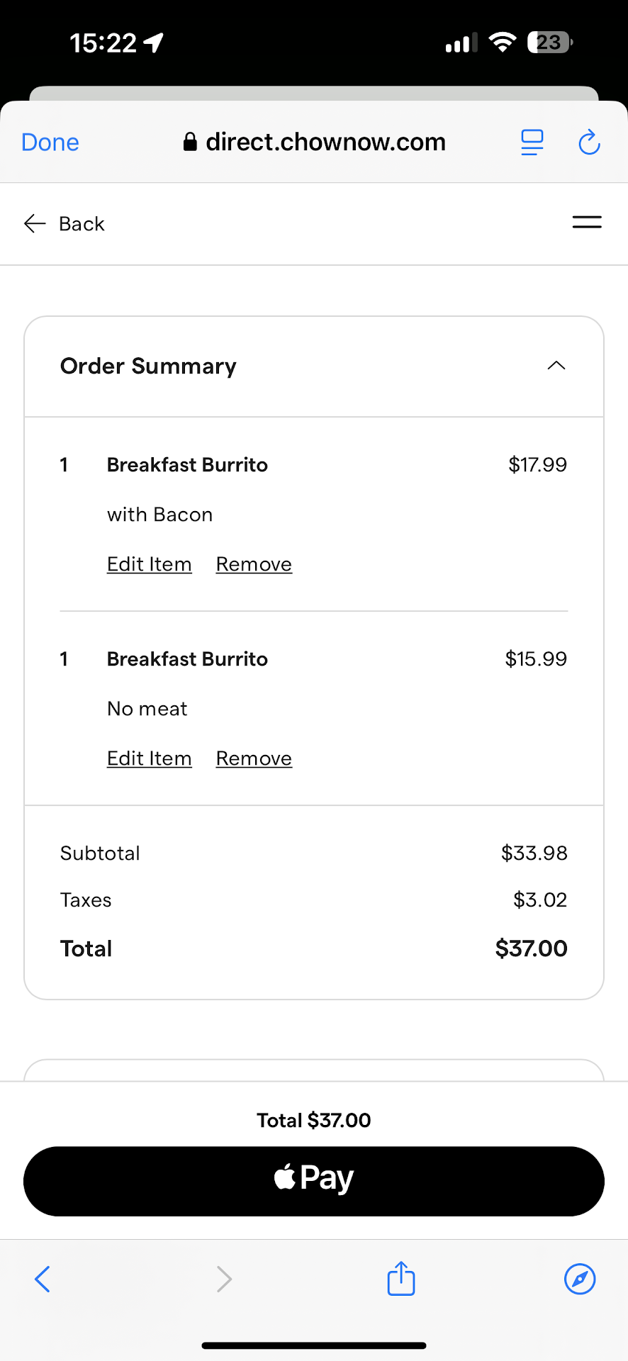This screenshot has height=1361, width=628.
Task: Remove the No meat Breakfast Burrito
Action: [x=254, y=758]
